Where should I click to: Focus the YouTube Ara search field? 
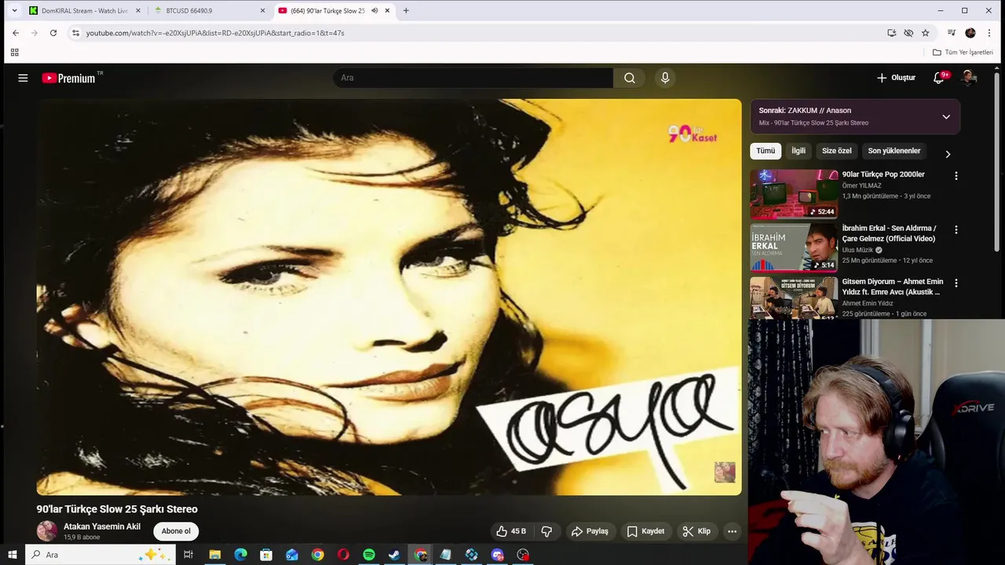coord(473,78)
